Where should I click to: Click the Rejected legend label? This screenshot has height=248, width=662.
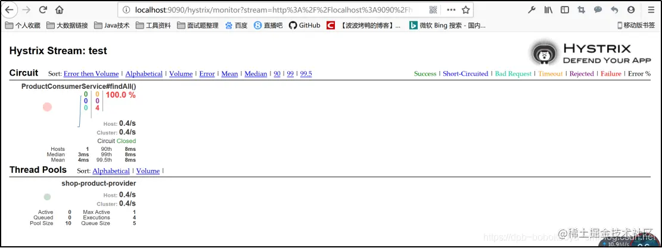(582, 74)
